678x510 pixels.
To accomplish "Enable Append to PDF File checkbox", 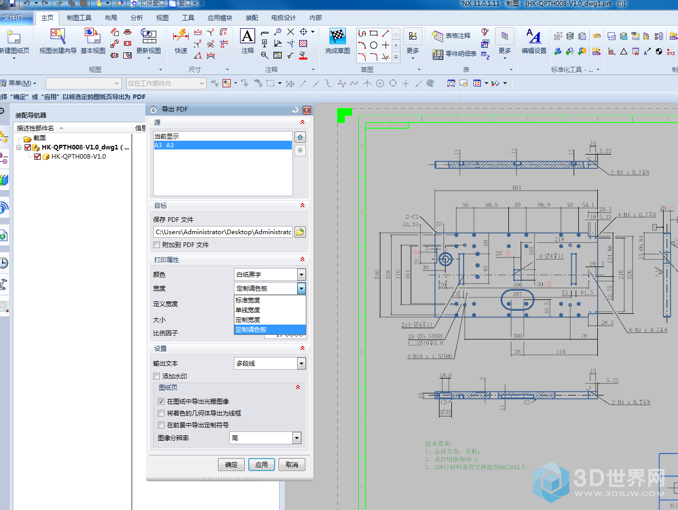I will [157, 245].
